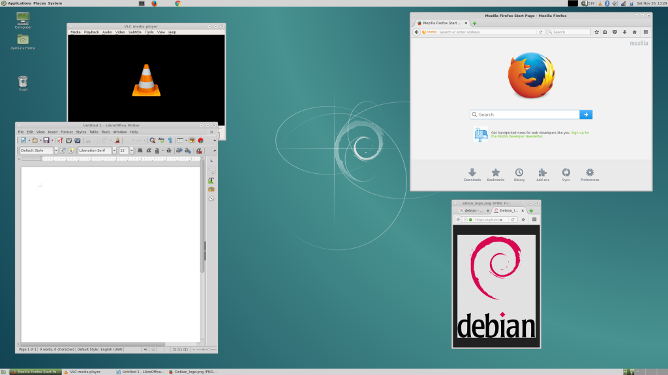The width and height of the screenshot is (668, 375).
Task: Open the Trash desktop icon
Action: coord(23,83)
